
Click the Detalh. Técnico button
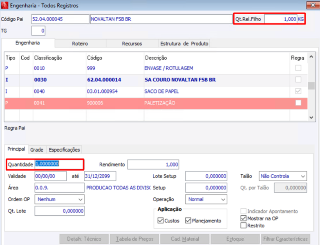pyautogui.click(x=84, y=239)
